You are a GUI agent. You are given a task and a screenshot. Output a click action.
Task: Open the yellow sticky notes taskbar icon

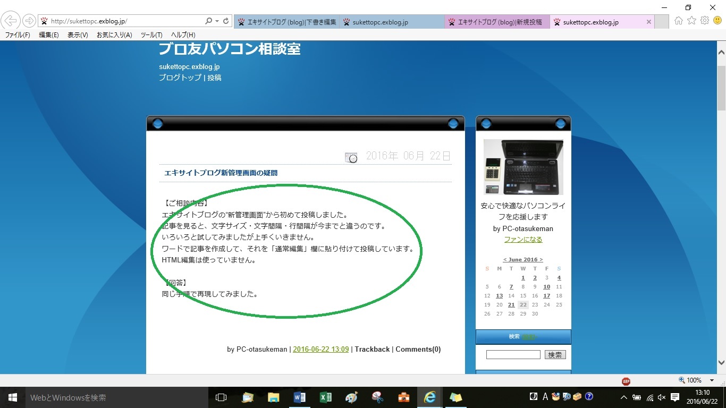(455, 397)
